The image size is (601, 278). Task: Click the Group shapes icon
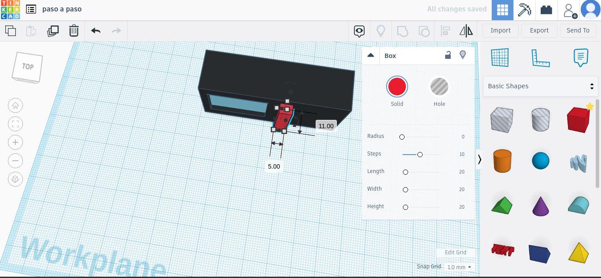[402, 31]
